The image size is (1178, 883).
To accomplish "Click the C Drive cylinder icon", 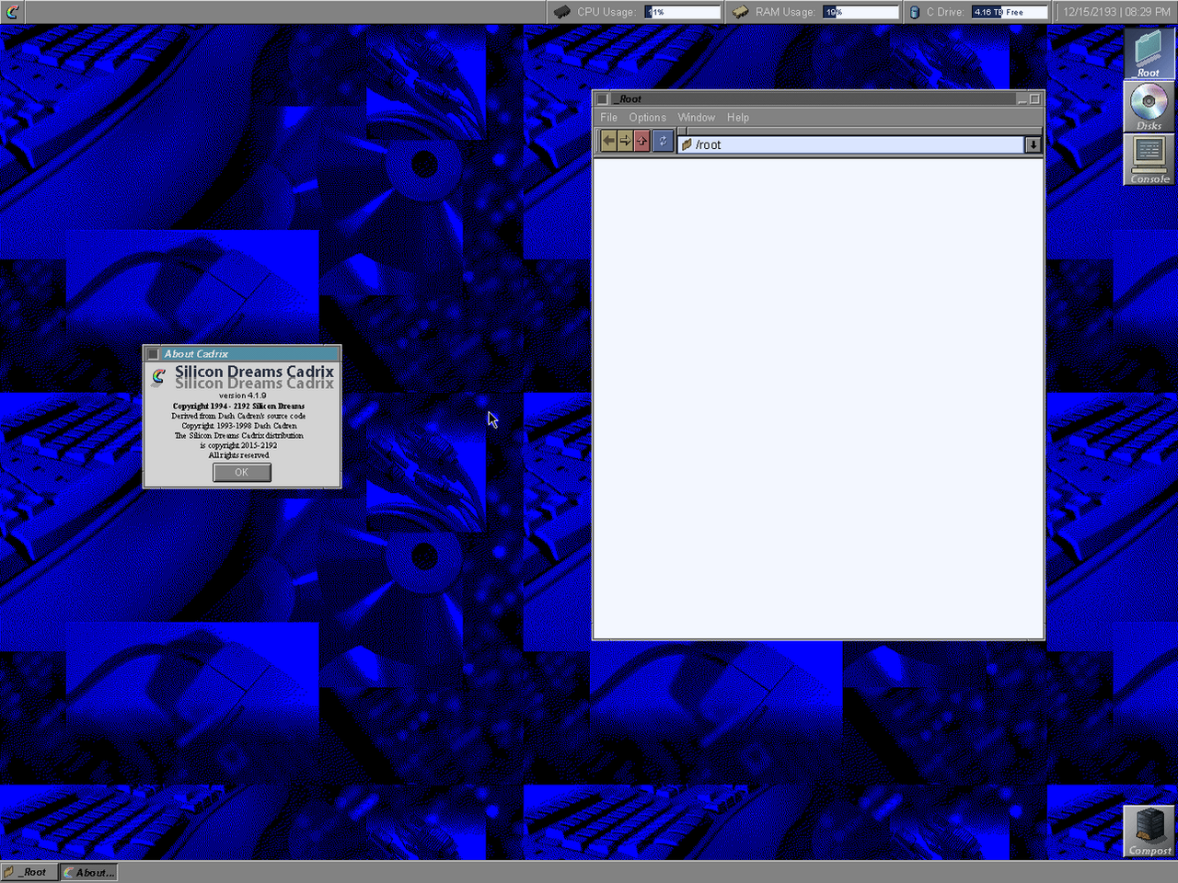I will 914,12.
